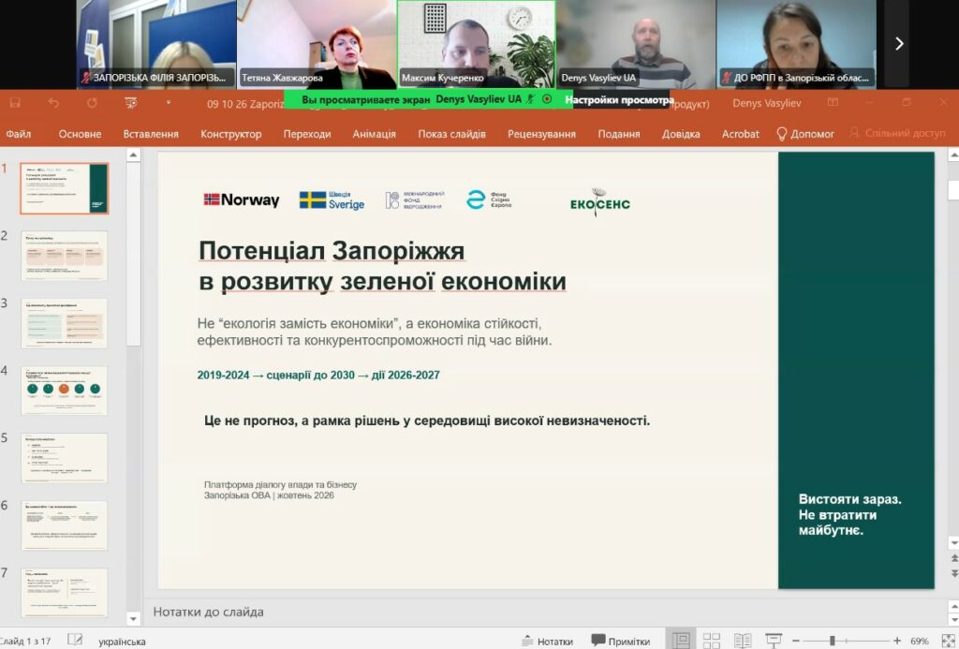Open the Customize Quick Access Toolbar arrow

click(169, 103)
